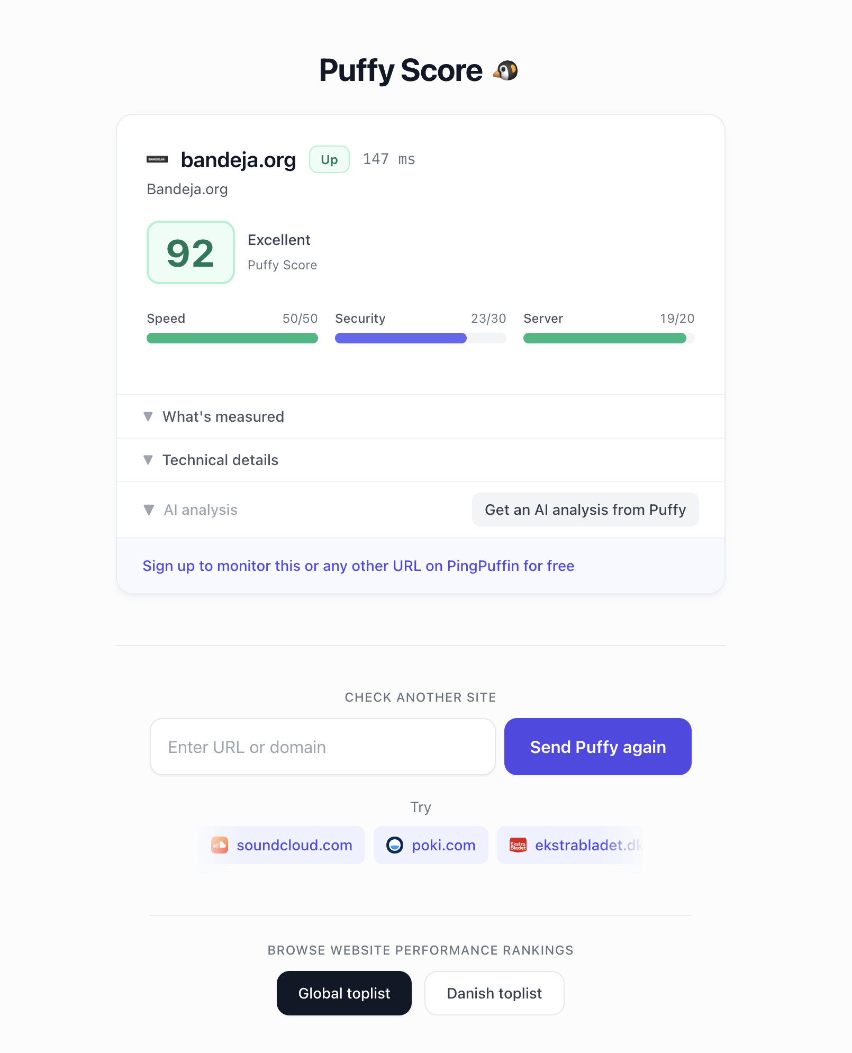852x1053 pixels.
Task: Open the PingPuffin sign up link
Action: 358,566
